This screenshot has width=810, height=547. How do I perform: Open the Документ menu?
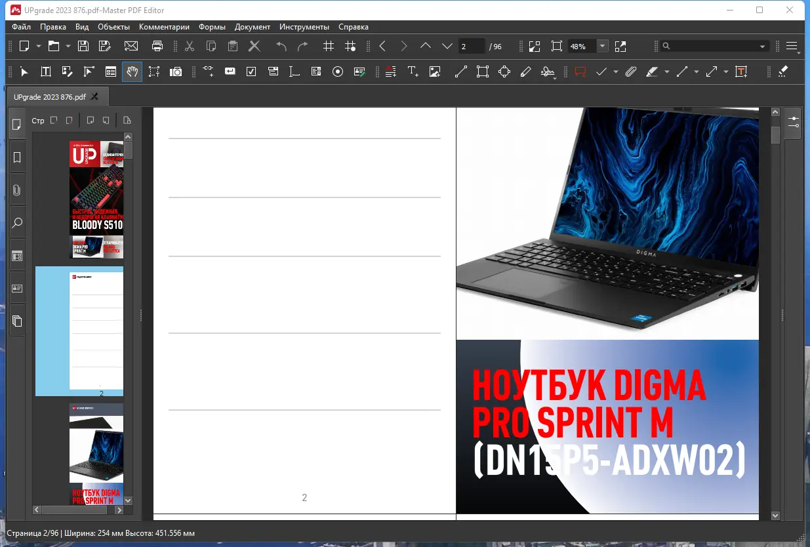click(253, 27)
